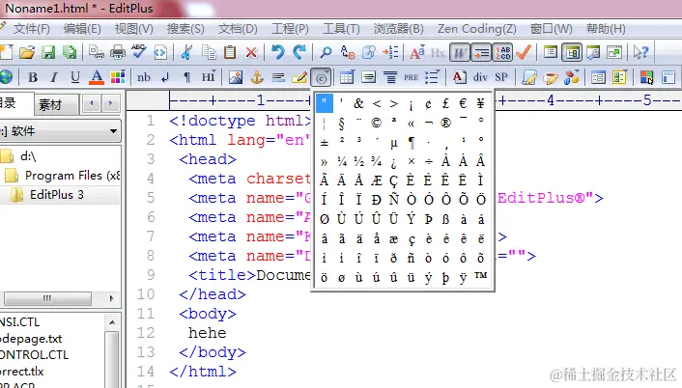Open the Zen Coding(Z) menu
This screenshot has height=388, width=682.
(476, 29)
